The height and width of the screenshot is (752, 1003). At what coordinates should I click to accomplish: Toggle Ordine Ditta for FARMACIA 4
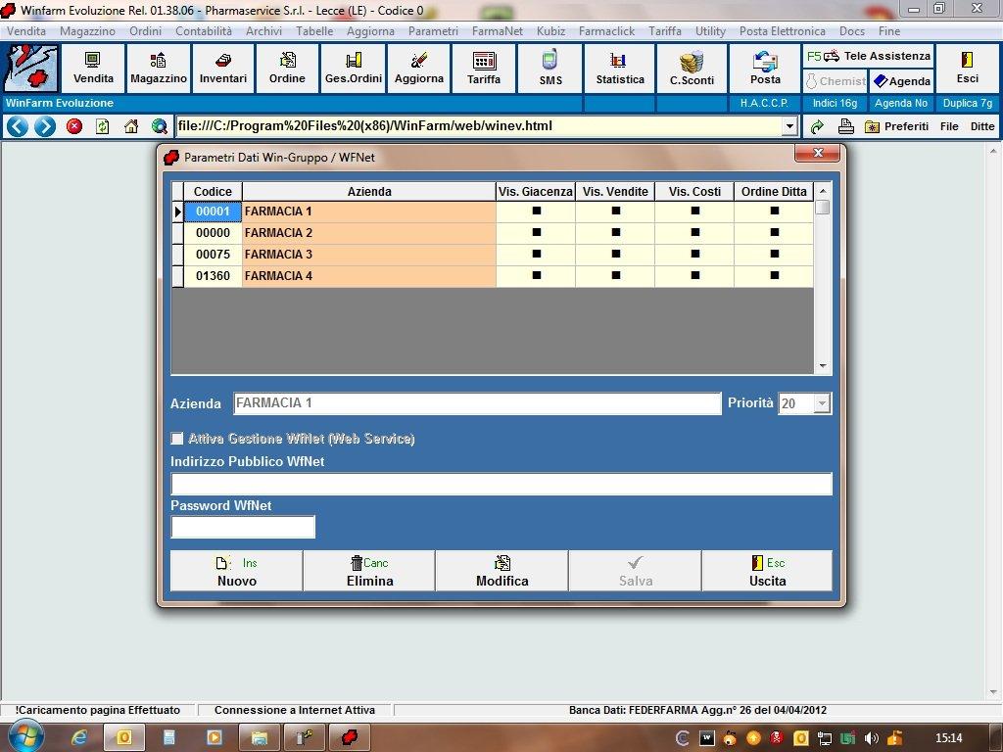click(x=774, y=276)
